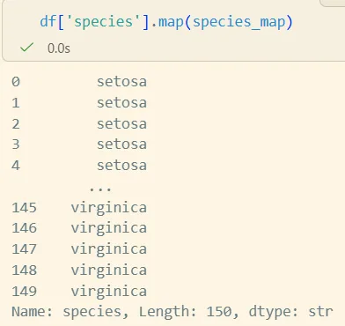This screenshot has width=345, height=326.
Task: Select the 'virginica' value in row 147
Action: pos(109,249)
